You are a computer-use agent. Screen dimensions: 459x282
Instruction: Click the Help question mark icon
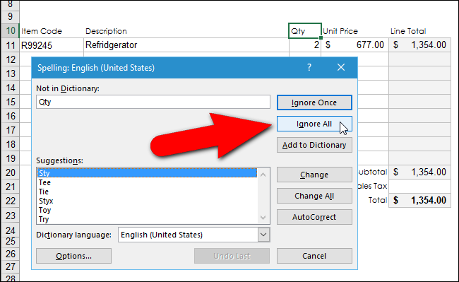[309, 68]
